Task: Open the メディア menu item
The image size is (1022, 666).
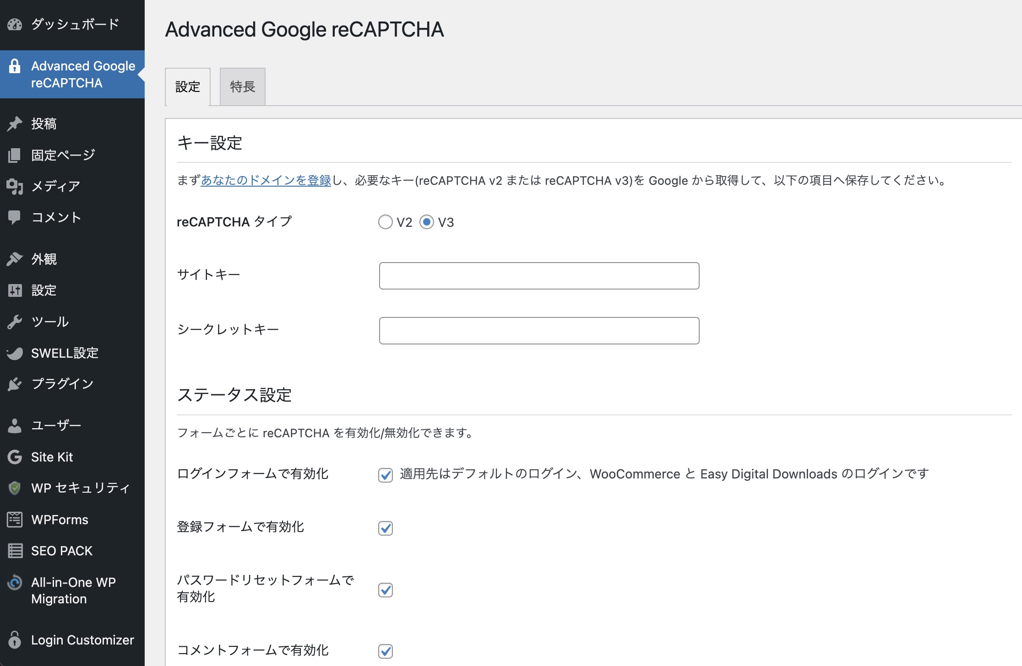Action: tap(72, 186)
